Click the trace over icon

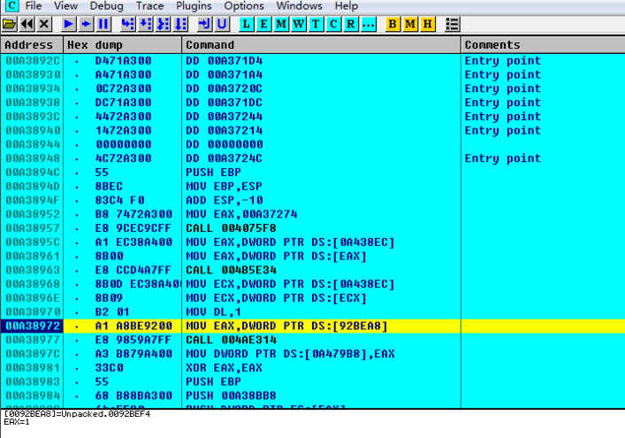180,25
